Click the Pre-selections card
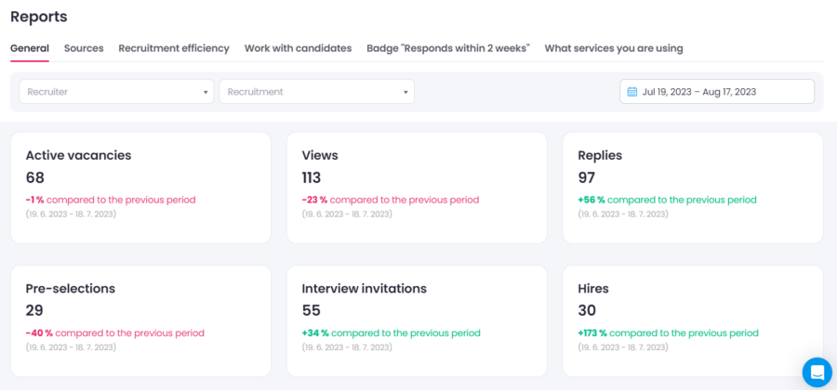This screenshot has height=390, width=837. (139, 321)
